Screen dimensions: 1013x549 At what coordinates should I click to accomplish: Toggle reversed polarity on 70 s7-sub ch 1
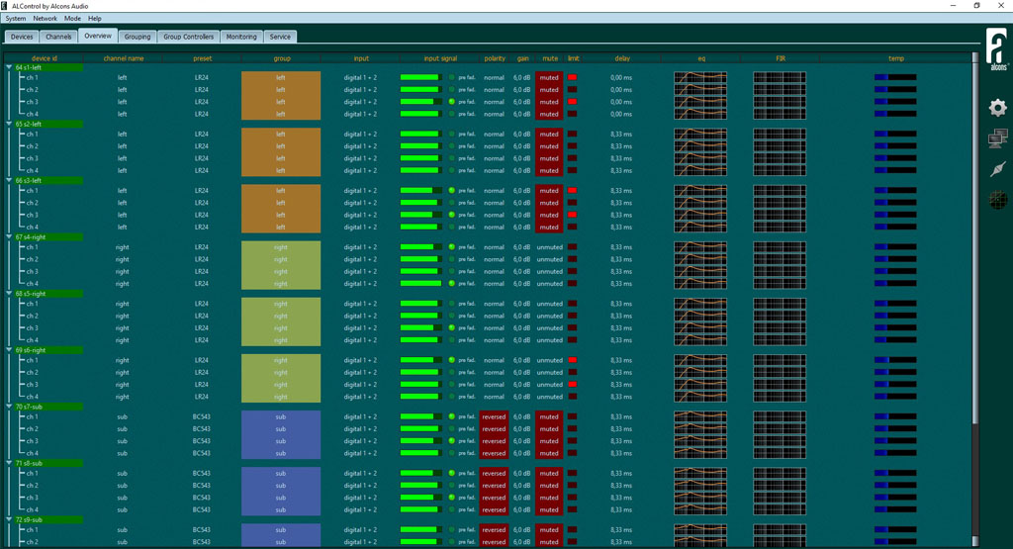[494, 416]
